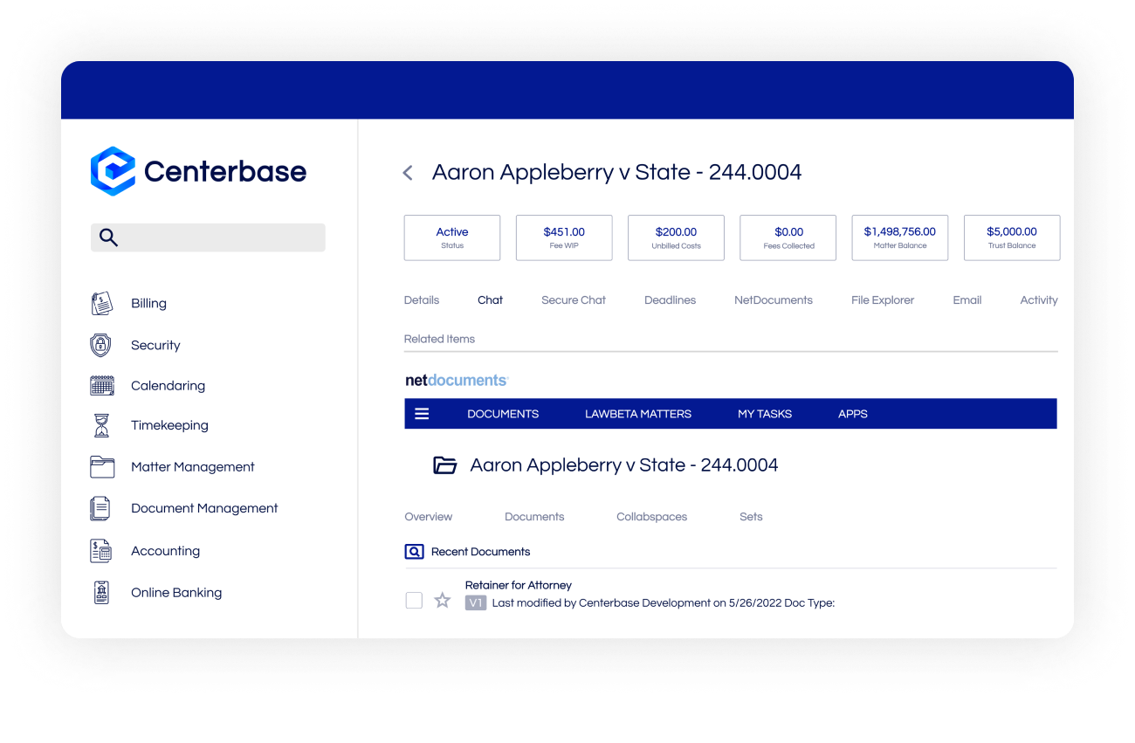Star the Retainer for Attorney document

click(x=443, y=601)
